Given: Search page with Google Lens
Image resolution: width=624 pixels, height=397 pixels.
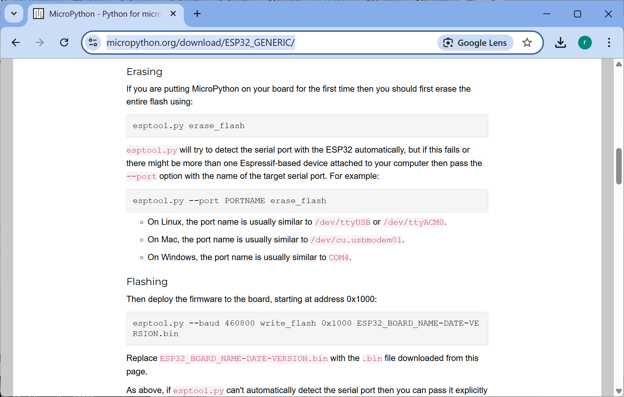Looking at the screenshot, I should (475, 43).
